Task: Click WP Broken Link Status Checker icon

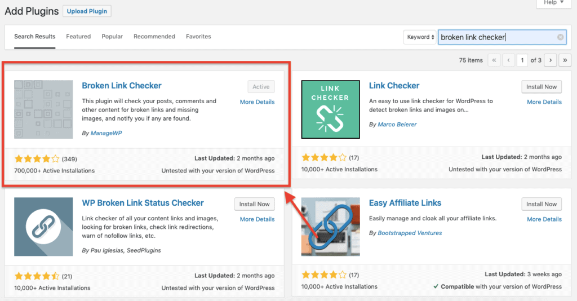Action: point(43,226)
